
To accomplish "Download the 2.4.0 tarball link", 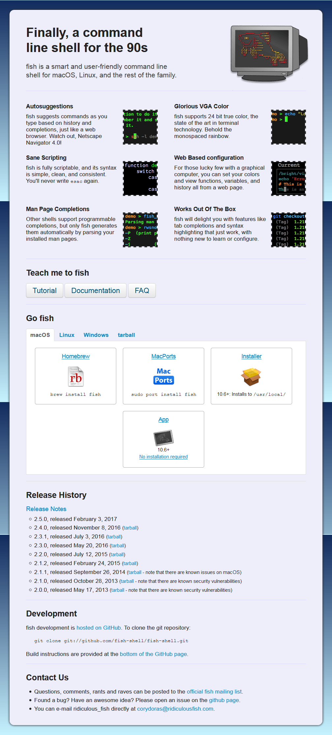I will point(130,528).
